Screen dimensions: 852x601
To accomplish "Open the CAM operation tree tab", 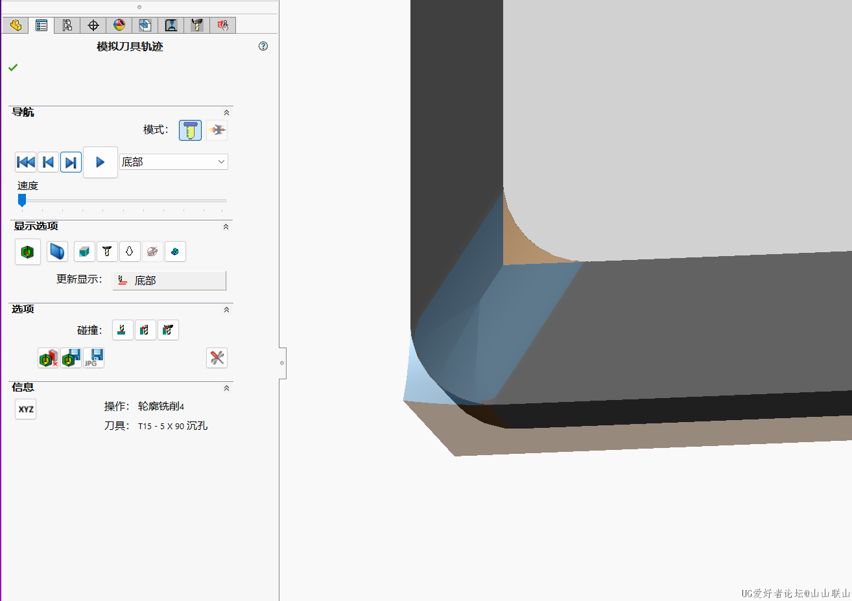I will click(171, 25).
